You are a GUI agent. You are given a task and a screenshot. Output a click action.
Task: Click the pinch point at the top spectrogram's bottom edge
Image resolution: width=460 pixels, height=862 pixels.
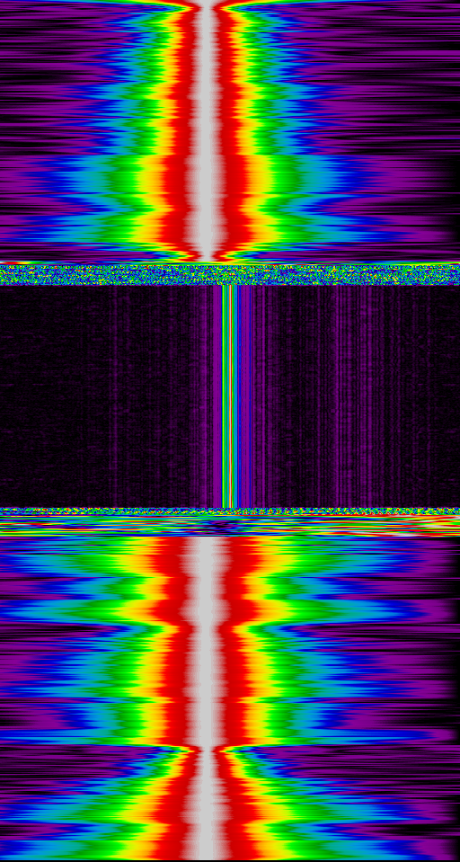[206, 257]
